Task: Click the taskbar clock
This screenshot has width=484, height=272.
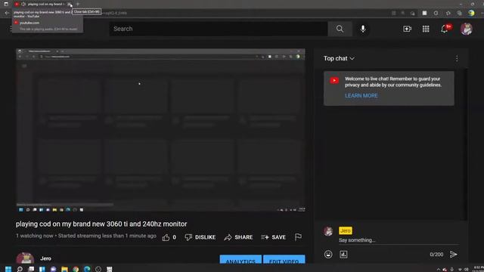Action: 478,269
